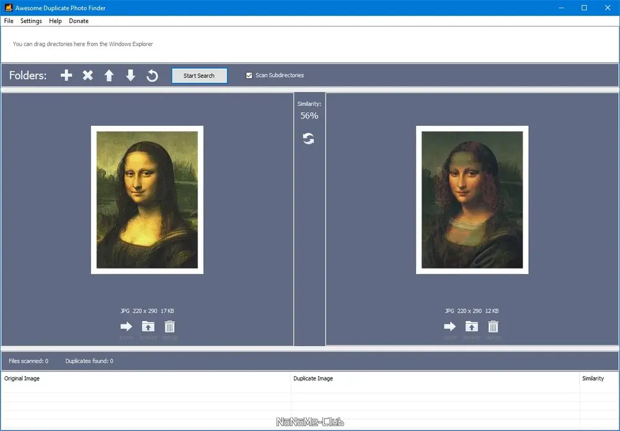Open the File menu
620x431 pixels.
click(9, 21)
